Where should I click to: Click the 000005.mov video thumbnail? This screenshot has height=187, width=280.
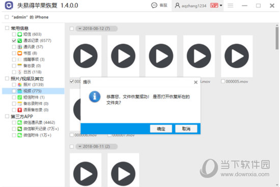click(237, 56)
